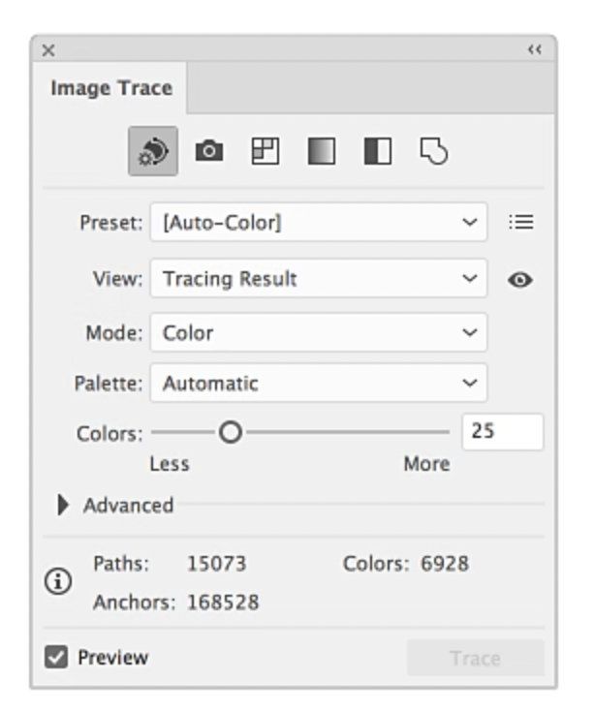Pick the Low Color preset icon
The image size is (595, 711).
pyautogui.click(x=266, y=151)
